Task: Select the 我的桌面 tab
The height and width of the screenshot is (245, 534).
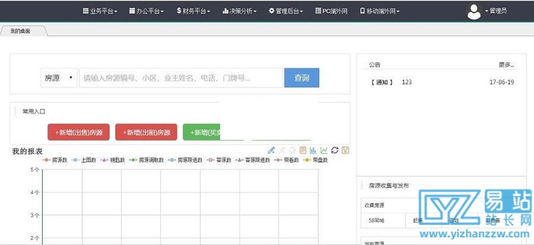Action: [x=23, y=31]
